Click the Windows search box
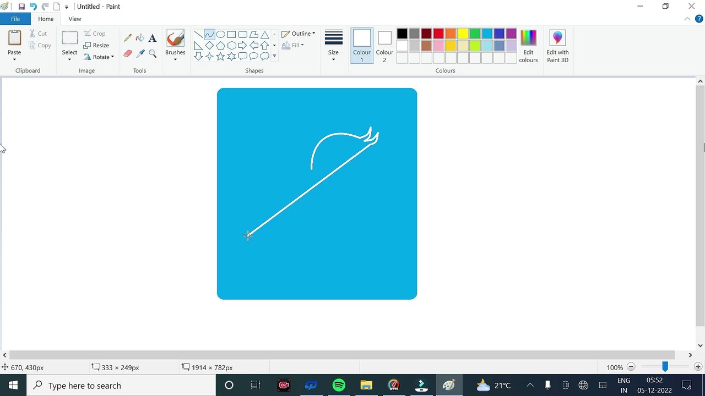This screenshot has height=396, width=705. (121, 386)
